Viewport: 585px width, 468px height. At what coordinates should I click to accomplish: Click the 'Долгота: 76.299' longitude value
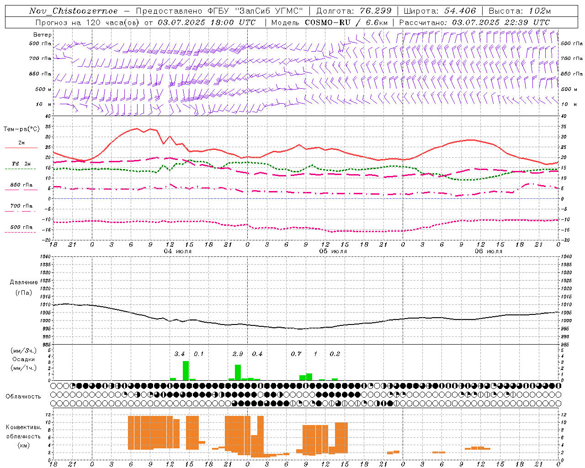tap(354, 11)
